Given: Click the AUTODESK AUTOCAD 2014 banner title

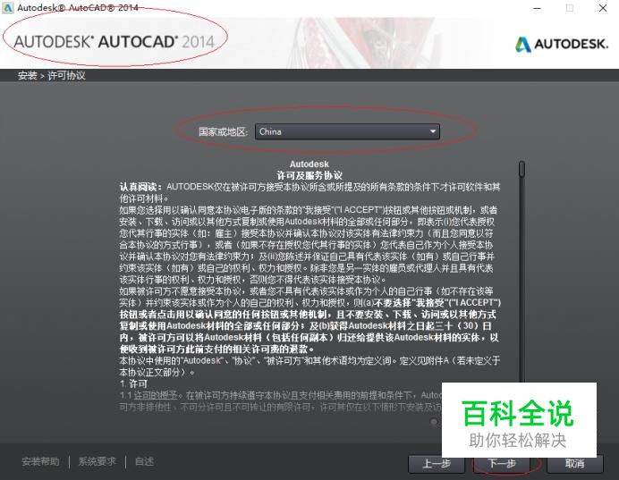Looking at the screenshot, I should point(114,42).
